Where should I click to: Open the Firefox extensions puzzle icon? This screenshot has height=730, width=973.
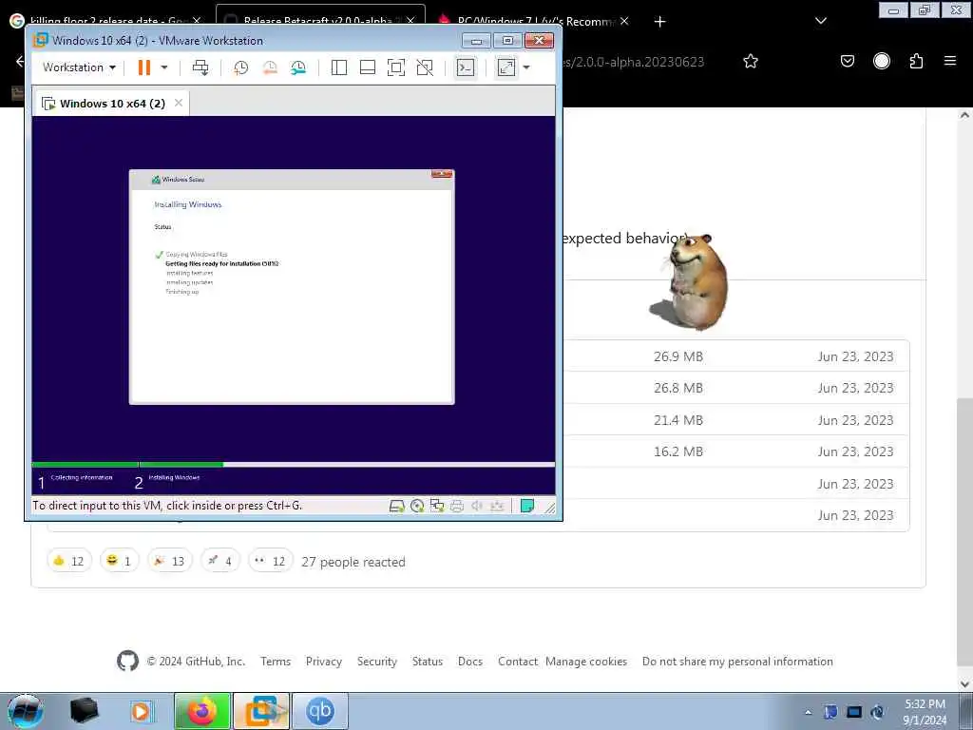(x=916, y=61)
